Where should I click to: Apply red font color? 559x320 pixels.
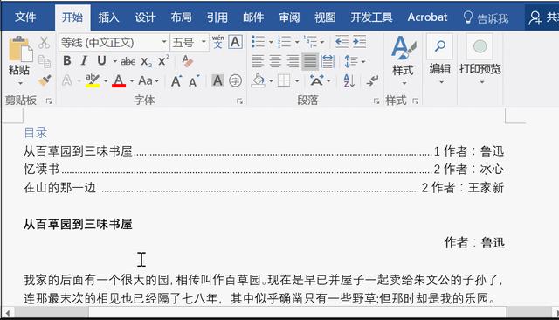(x=119, y=80)
